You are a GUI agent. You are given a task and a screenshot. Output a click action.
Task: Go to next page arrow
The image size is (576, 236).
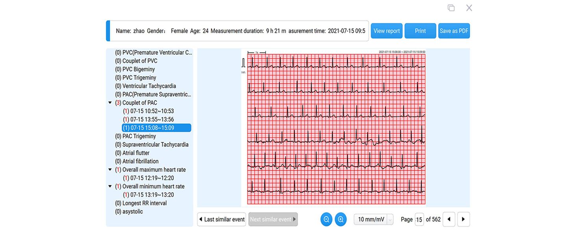click(x=463, y=219)
